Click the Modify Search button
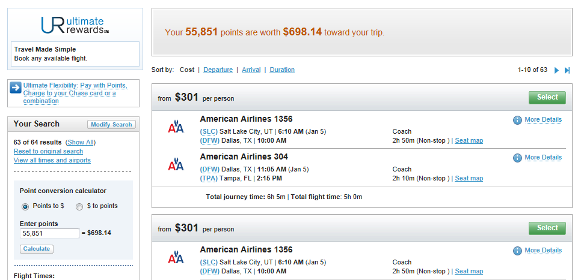The image size is (584, 280). (x=111, y=124)
